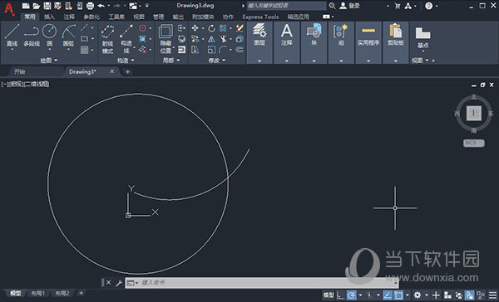Toggle the highlighted Lock UI status icon
Image resolution: width=499 pixels, height=302 pixels.
(x=469, y=295)
